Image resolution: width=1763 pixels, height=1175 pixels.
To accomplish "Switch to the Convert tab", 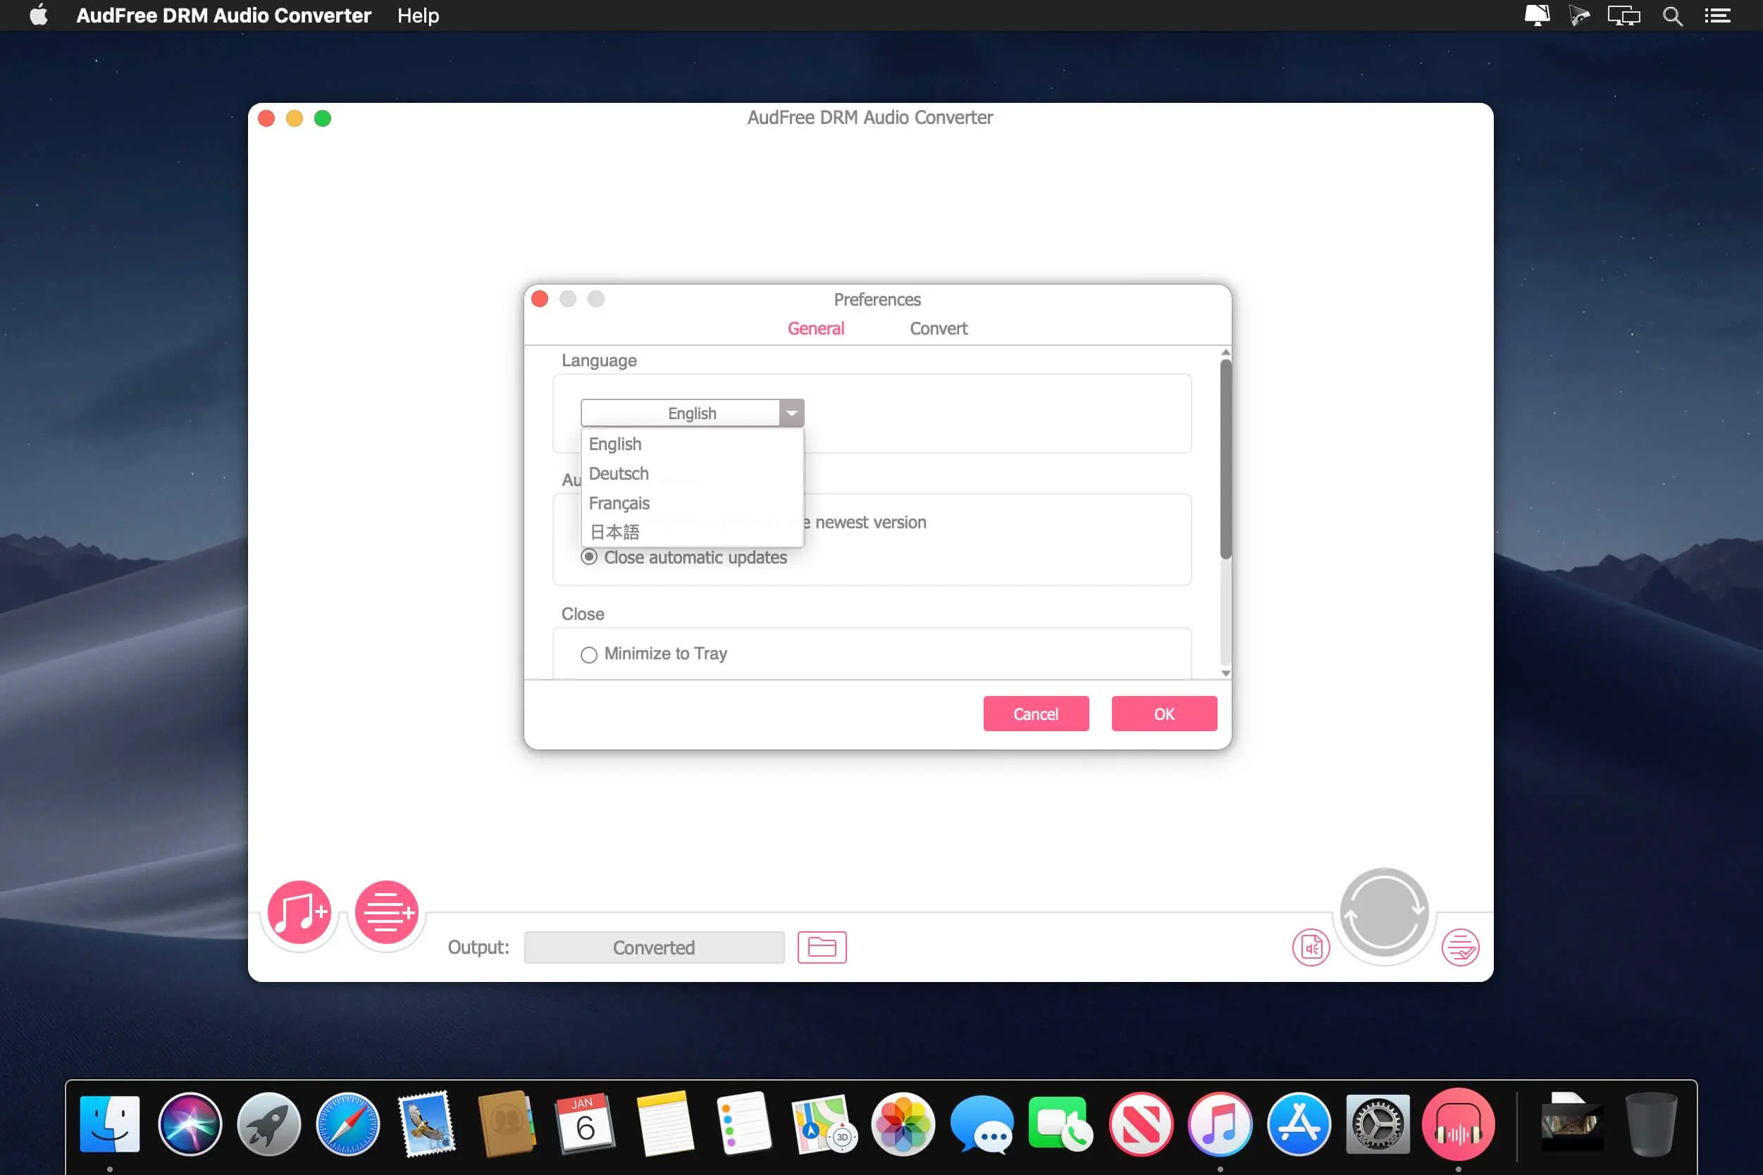I will tap(939, 328).
